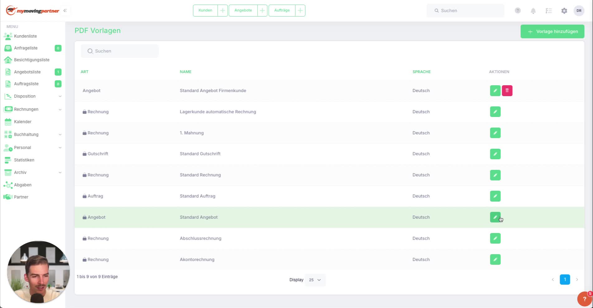Edit the Standard Angebot template
This screenshot has height=308, width=593.
click(x=495, y=217)
